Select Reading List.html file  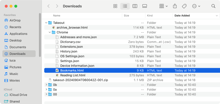click(132, 75)
